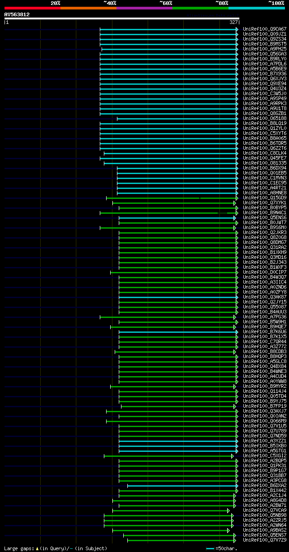
Task: Click the UniRef100_A2WN64 label
Action: pyautogui.click(x=265, y=525)
